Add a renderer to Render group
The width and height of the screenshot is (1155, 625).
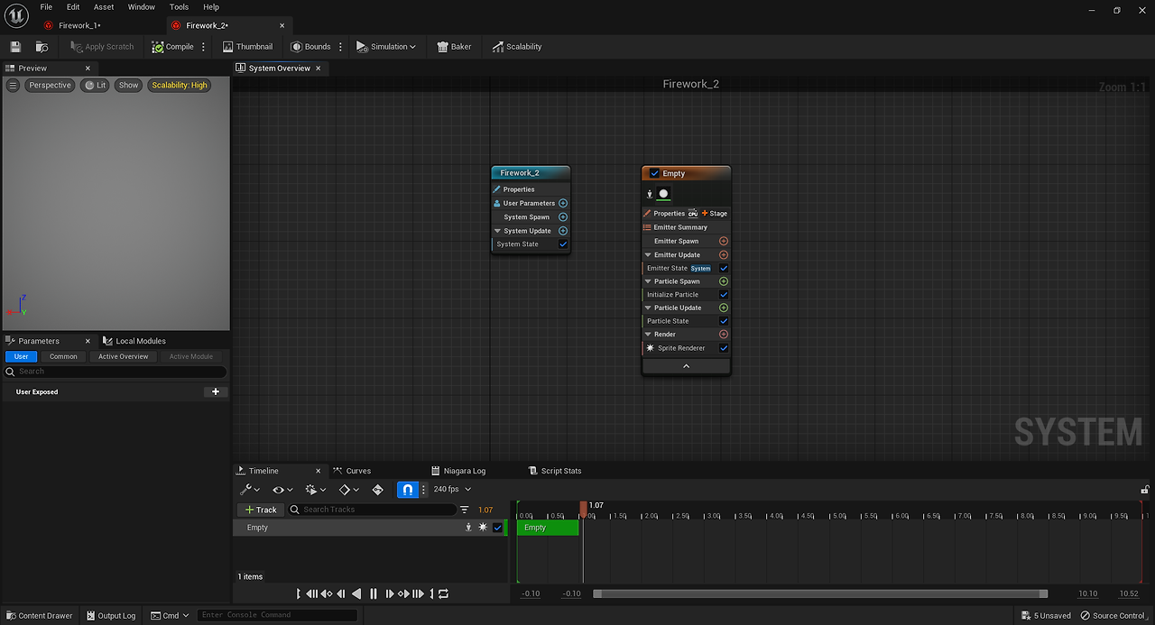[724, 334]
